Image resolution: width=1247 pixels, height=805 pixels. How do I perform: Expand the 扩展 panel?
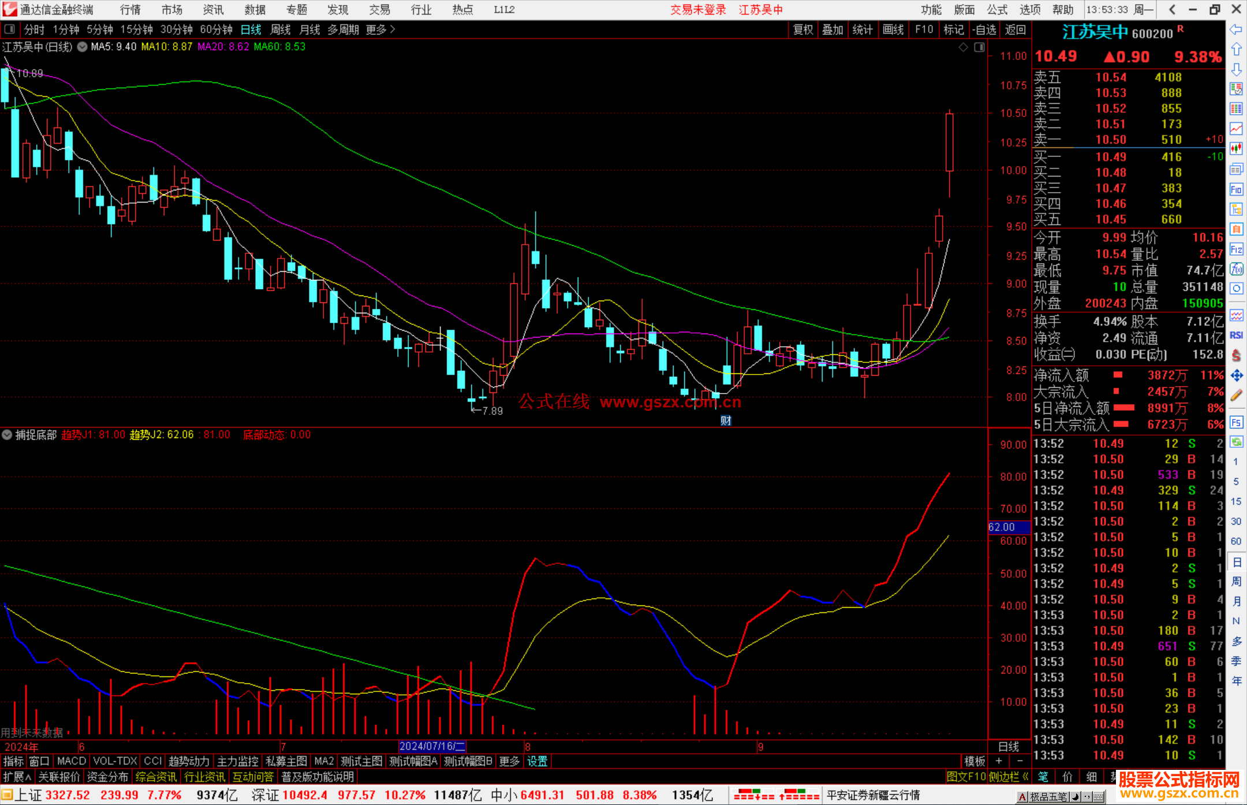coord(17,777)
